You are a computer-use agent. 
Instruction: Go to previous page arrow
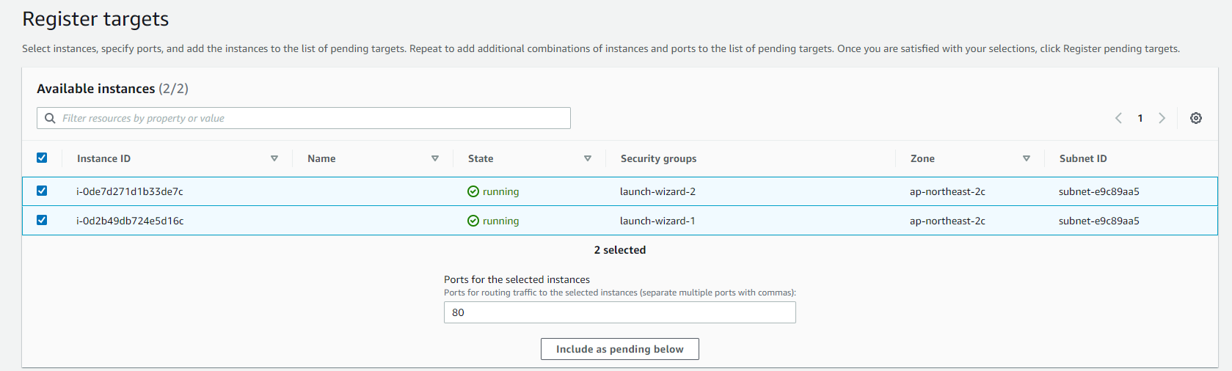pos(1118,118)
